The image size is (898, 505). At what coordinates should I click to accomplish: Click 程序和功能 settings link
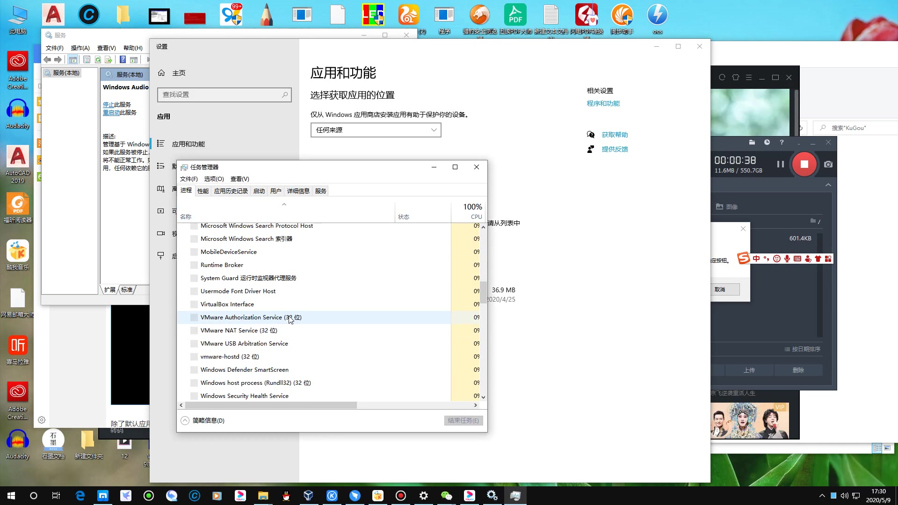tap(603, 103)
